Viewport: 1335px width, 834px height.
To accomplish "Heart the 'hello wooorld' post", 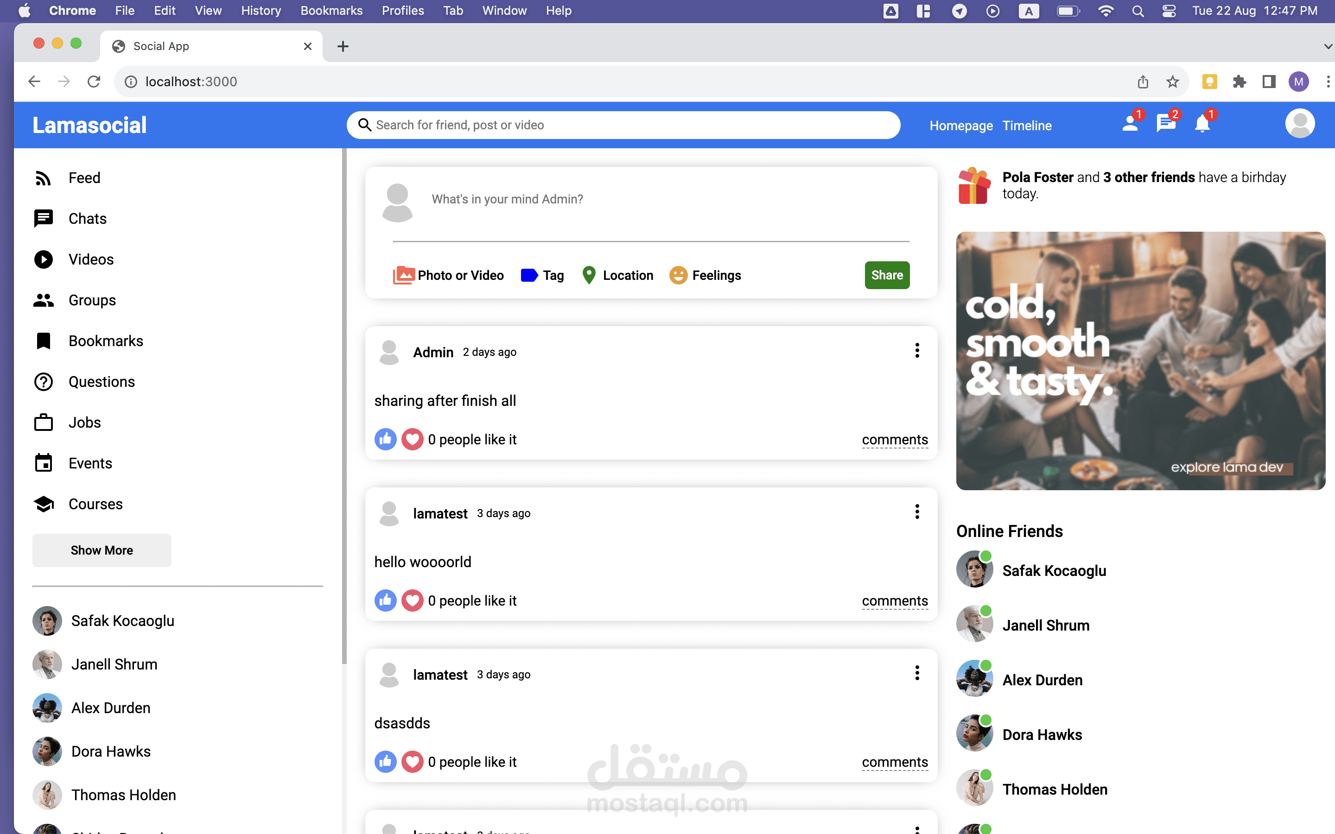I will [412, 600].
